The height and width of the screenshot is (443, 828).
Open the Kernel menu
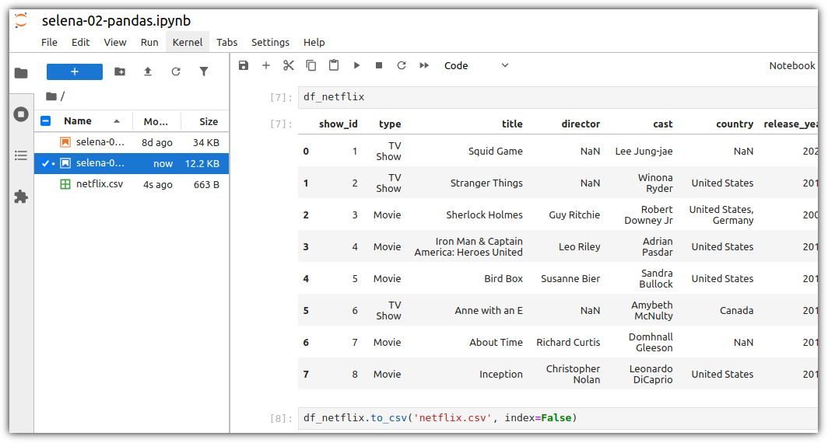pyautogui.click(x=188, y=42)
